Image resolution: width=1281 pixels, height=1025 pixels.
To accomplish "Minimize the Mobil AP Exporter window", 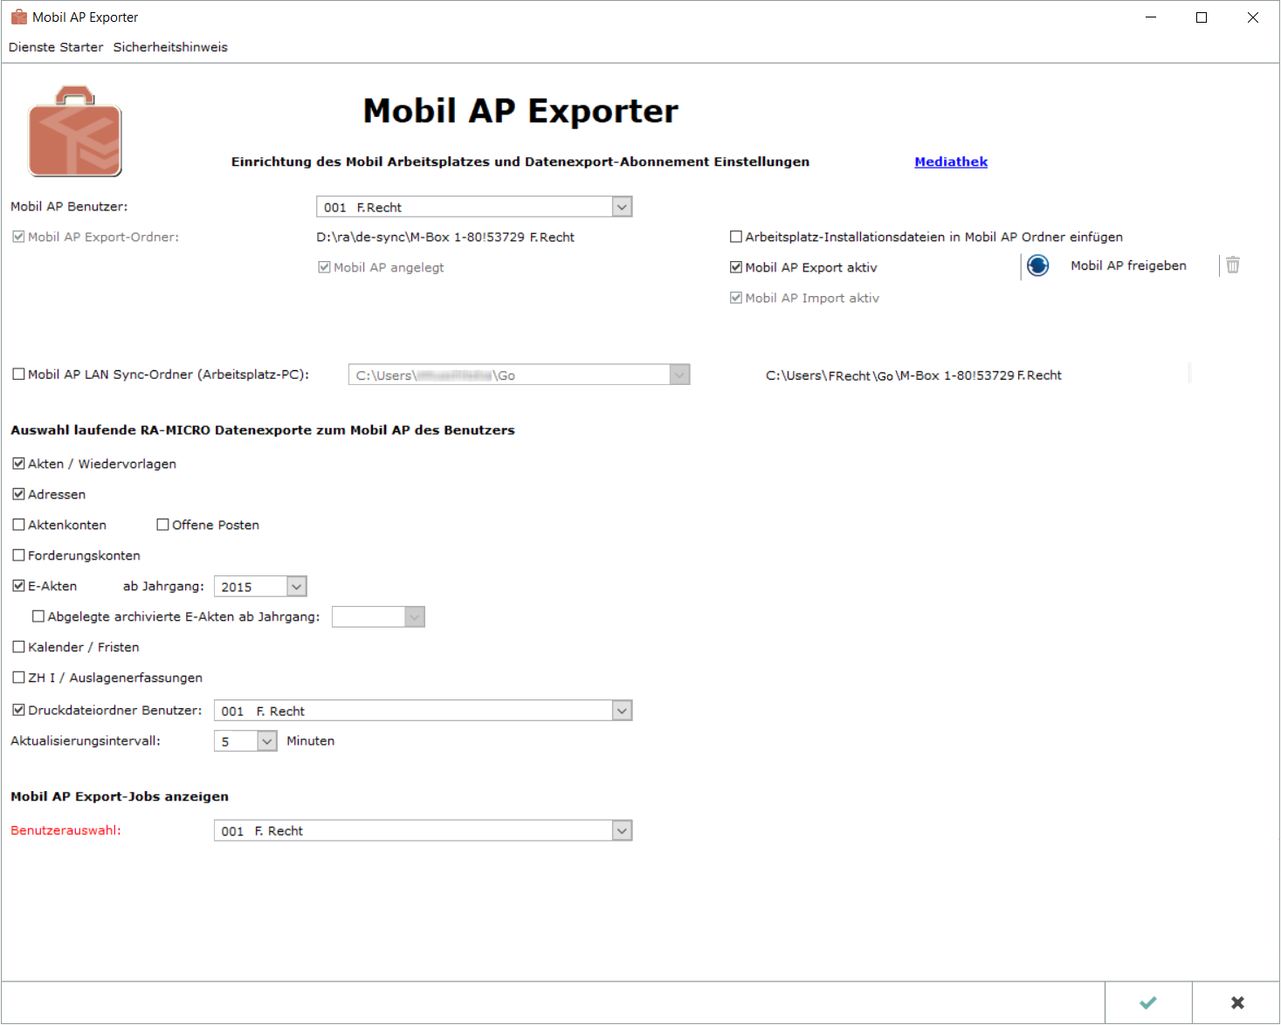I will click(x=1151, y=17).
